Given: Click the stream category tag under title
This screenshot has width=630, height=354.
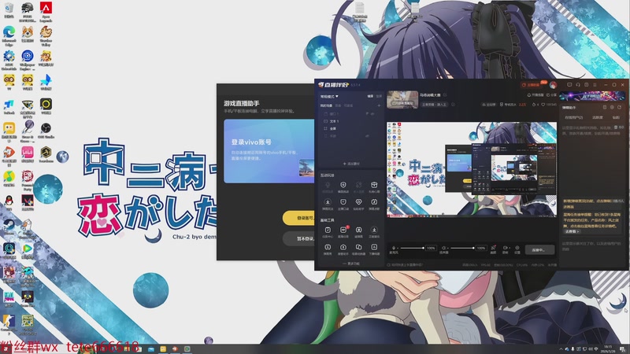Looking at the screenshot, I should pyautogui.click(x=435, y=105).
